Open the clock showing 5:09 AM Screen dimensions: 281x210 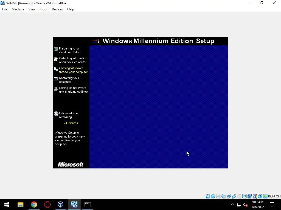(257, 205)
